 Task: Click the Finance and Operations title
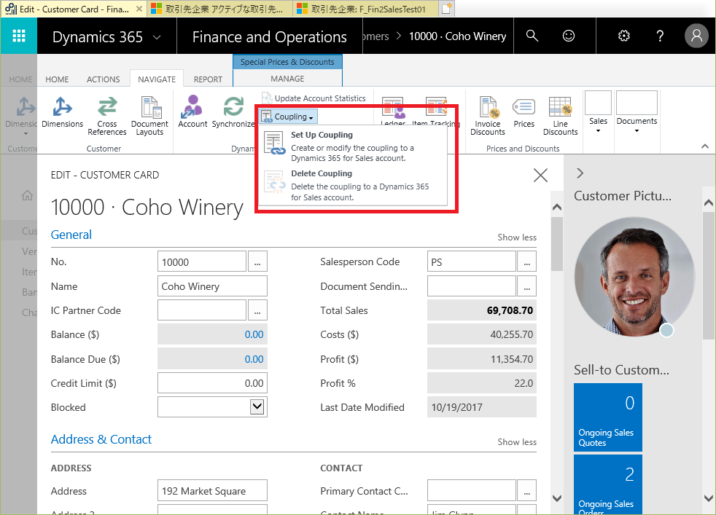coord(270,37)
